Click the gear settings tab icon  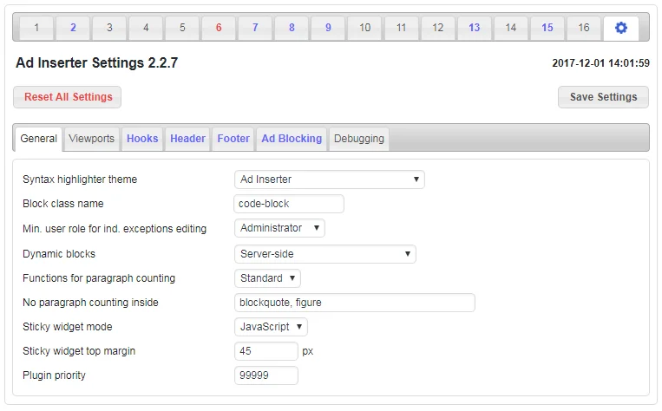(x=620, y=28)
